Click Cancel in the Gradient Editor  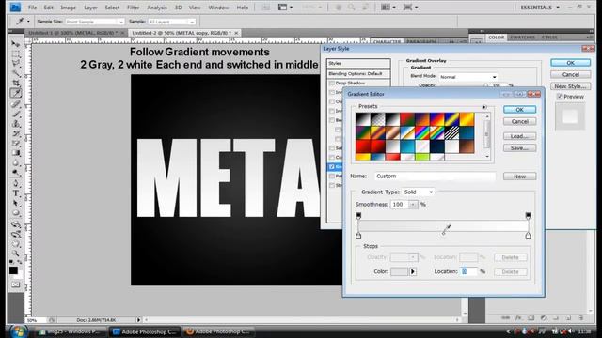(x=519, y=121)
